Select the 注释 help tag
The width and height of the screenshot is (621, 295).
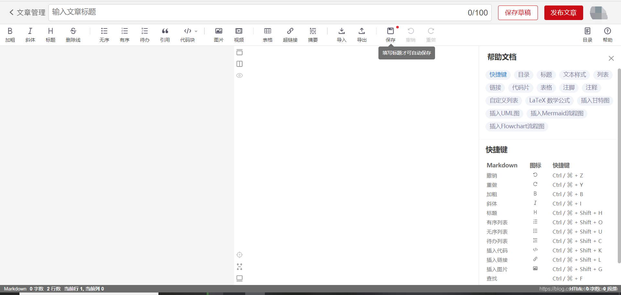[592, 88]
